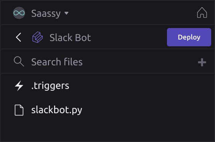This screenshot has height=142, width=215.
Task: Click the Saassy workspace header row
Action: pyautogui.click(x=107, y=13)
